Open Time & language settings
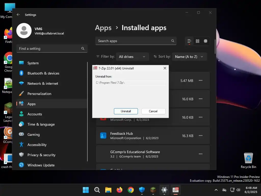The image size is (261, 196). pos(52,124)
